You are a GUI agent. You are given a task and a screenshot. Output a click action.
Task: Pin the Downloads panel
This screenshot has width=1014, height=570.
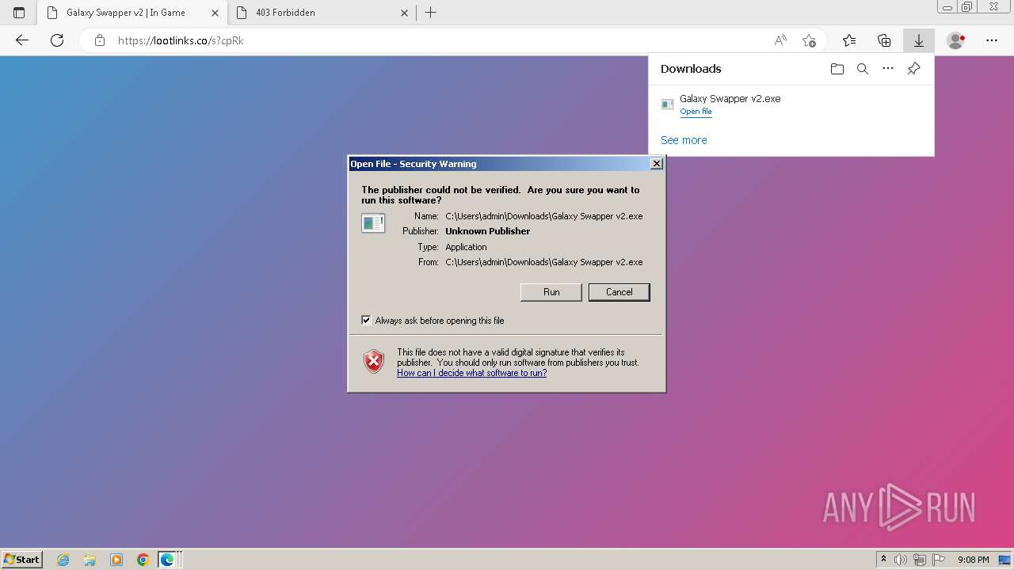pyautogui.click(x=913, y=69)
